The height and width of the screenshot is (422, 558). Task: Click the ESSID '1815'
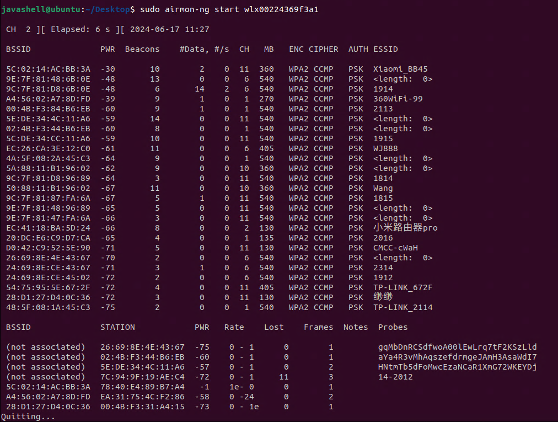coord(383,199)
